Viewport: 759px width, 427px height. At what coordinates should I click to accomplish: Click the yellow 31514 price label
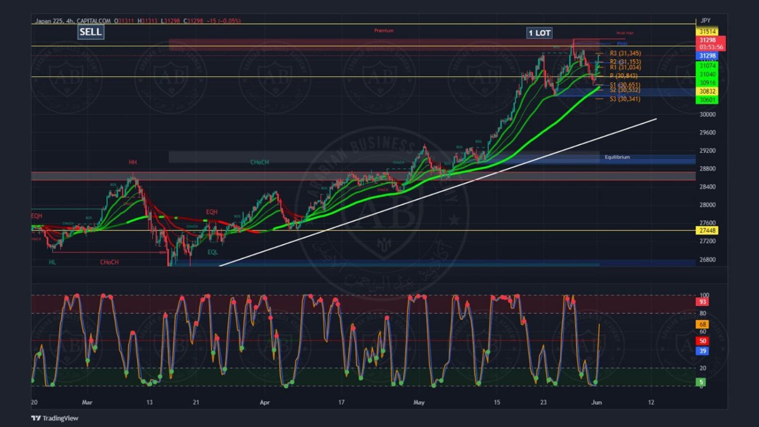tap(707, 31)
